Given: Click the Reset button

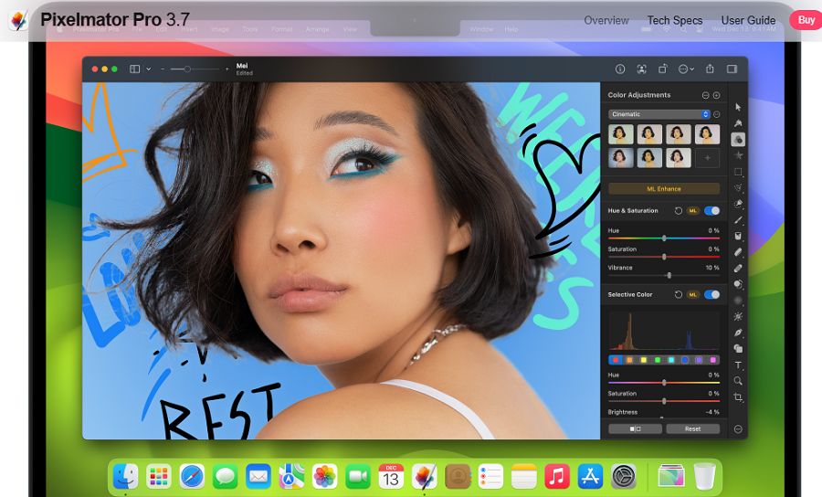Looking at the screenshot, I should (692, 428).
